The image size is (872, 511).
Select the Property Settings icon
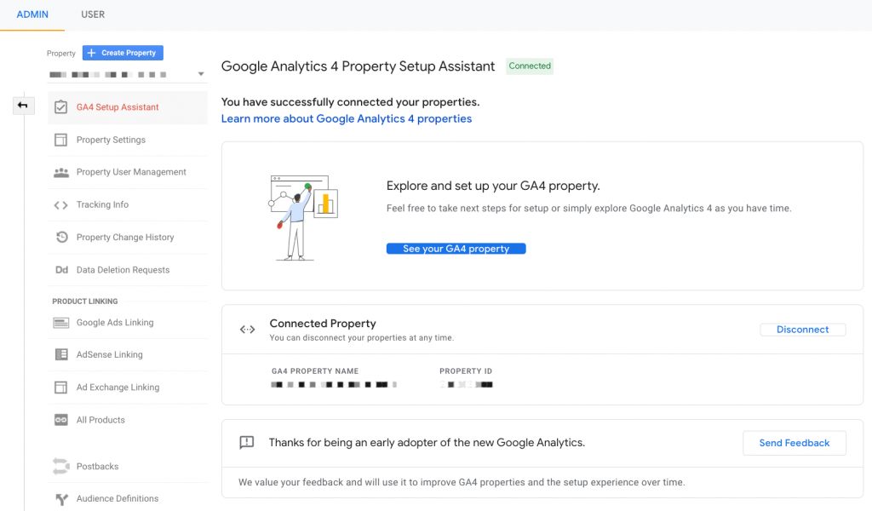[x=61, y=140]
